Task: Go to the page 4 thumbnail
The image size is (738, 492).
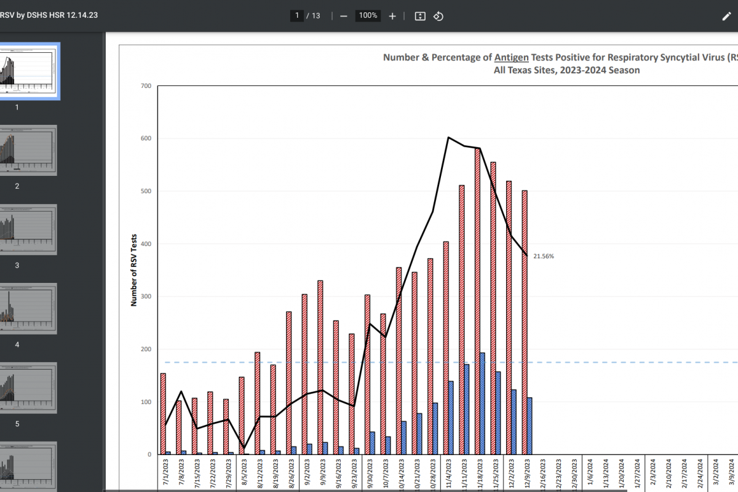Action: point(29,308)
